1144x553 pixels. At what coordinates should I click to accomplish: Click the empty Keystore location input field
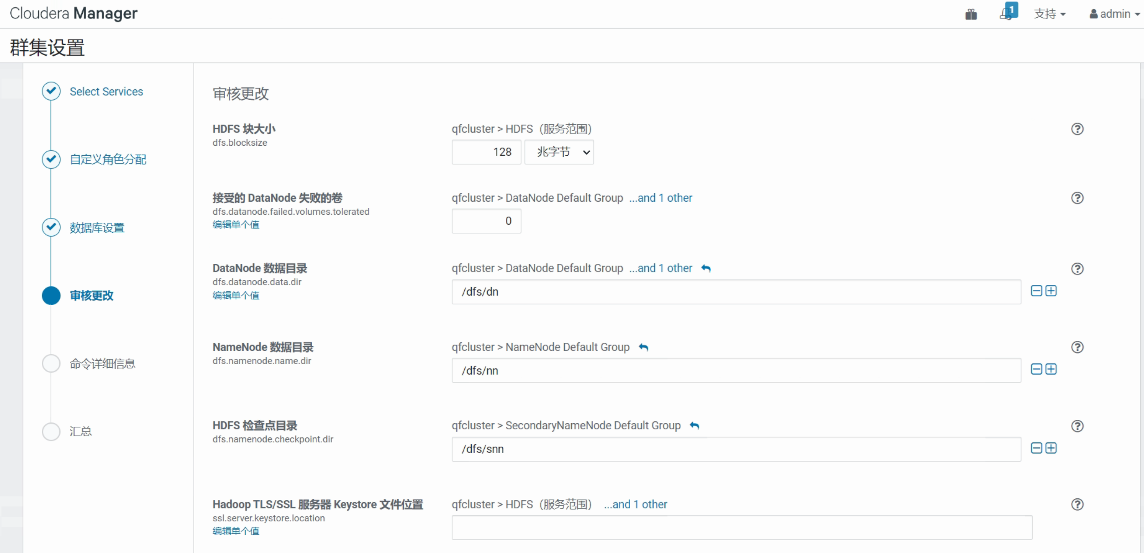(x=741, y=528)
